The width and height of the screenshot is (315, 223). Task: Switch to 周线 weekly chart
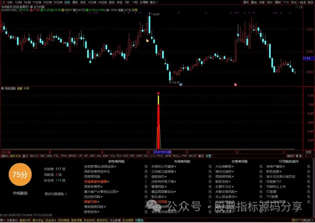pyautogui.click(x=75, y=2)
